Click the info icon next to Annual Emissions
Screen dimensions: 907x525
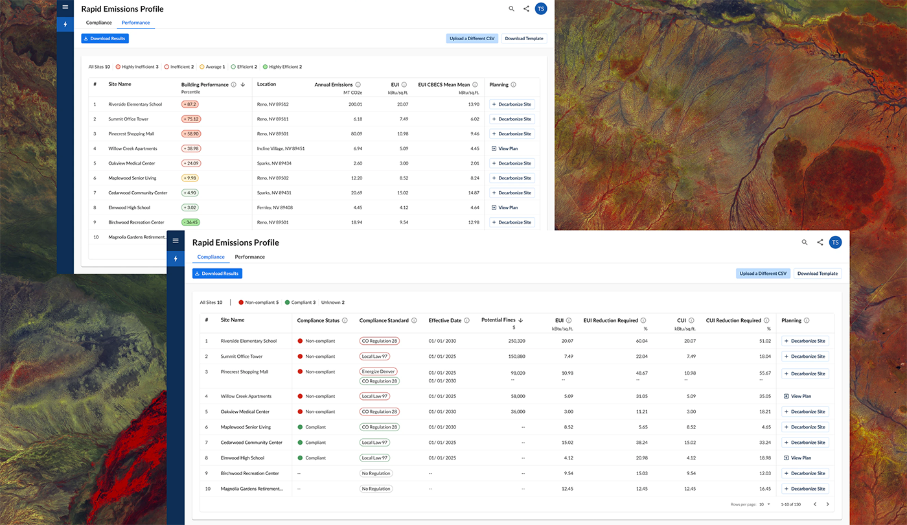pos(358,84)
